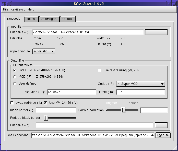Open the Kavi2svcd menu

pyautogui.click(x=18, y=9)
